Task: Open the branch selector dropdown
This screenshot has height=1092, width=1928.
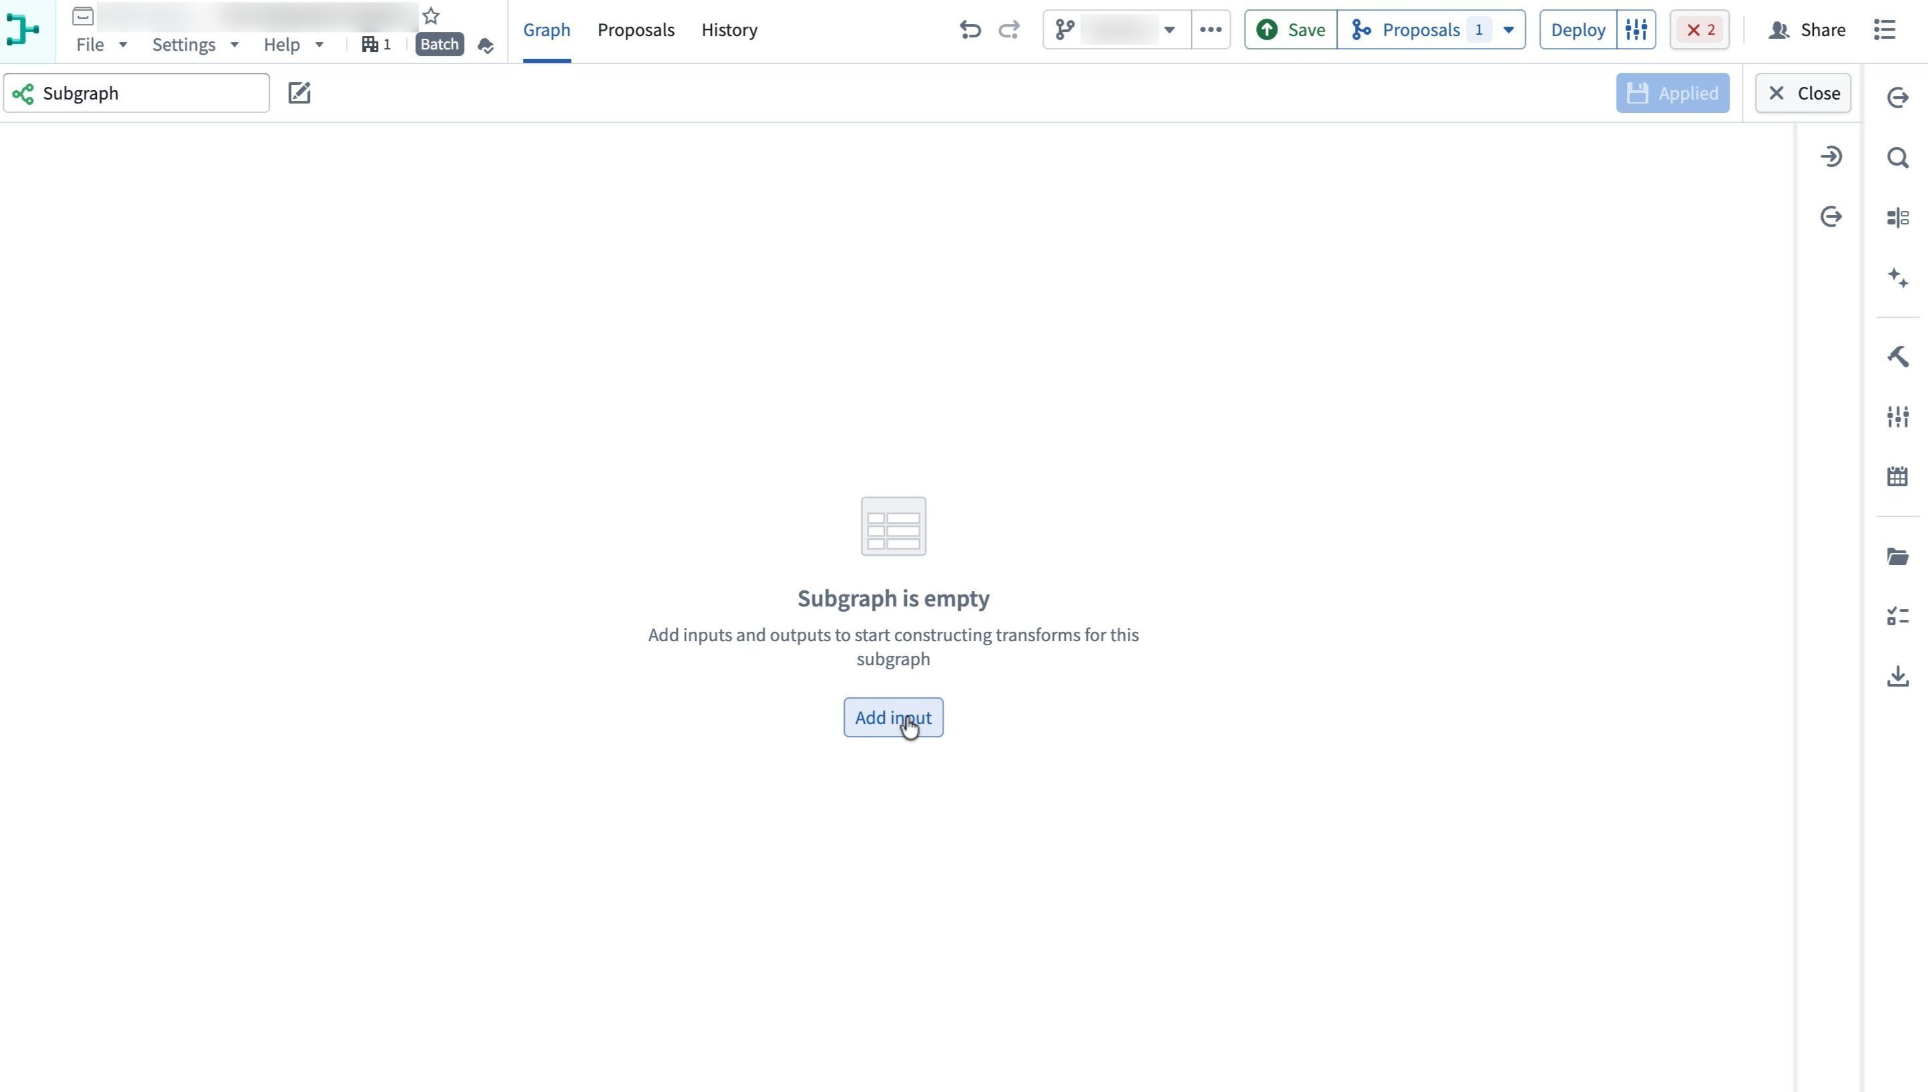Action: [x=1117, y=30]
